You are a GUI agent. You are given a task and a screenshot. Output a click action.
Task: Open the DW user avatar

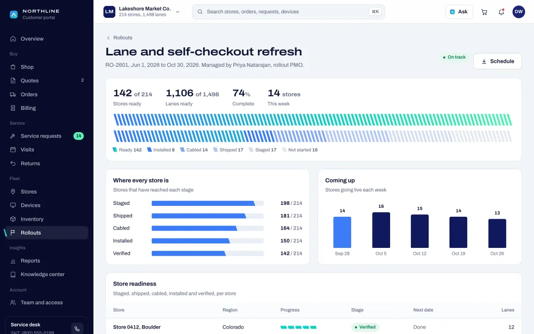click(519, 12)
